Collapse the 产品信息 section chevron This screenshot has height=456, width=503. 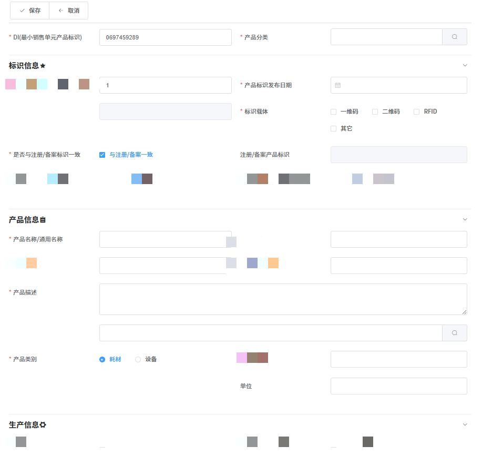465,219
